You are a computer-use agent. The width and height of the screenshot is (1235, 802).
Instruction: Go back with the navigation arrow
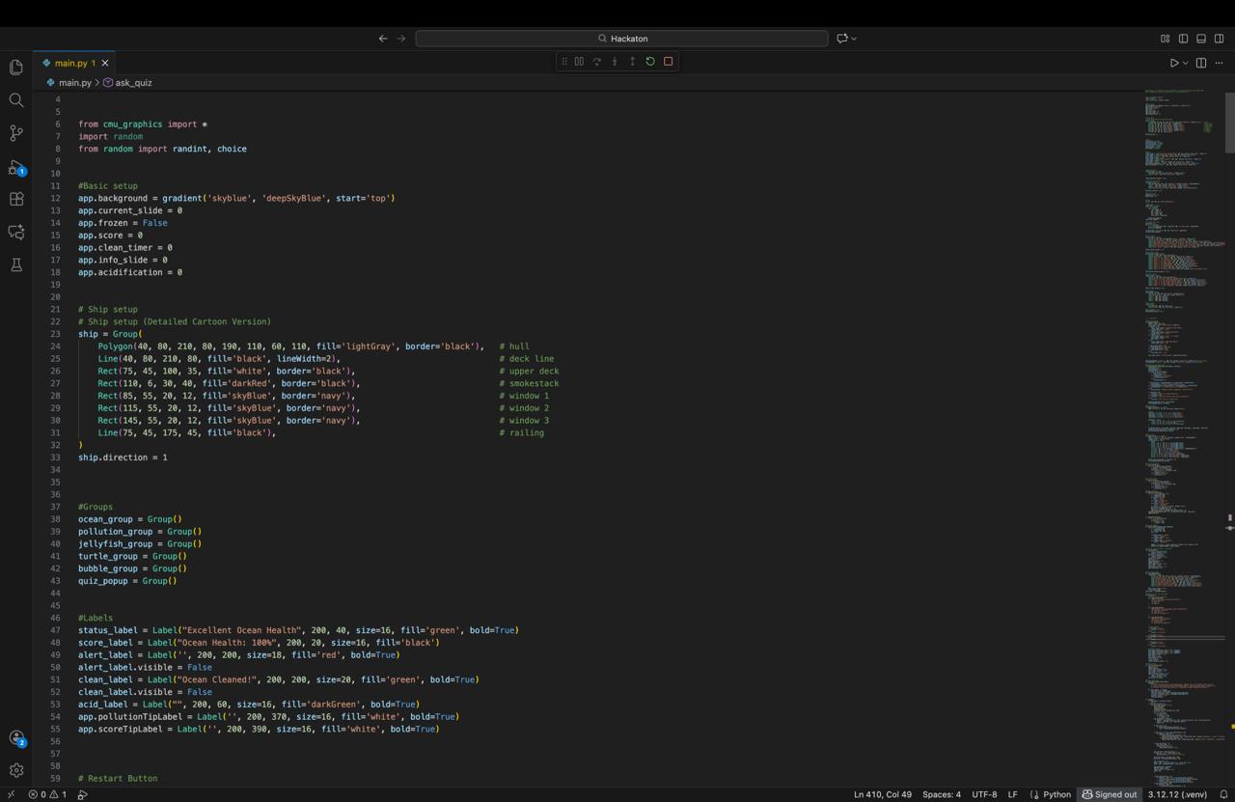click(383, 39)
